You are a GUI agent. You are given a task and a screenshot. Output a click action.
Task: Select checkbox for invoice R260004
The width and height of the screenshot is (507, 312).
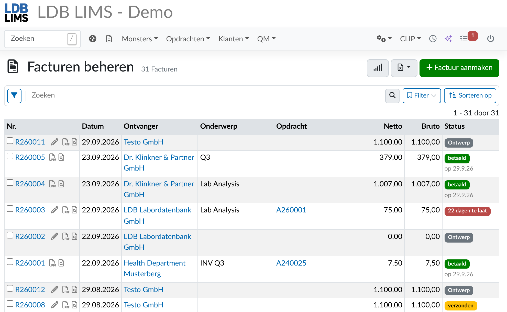coord(10,183)
